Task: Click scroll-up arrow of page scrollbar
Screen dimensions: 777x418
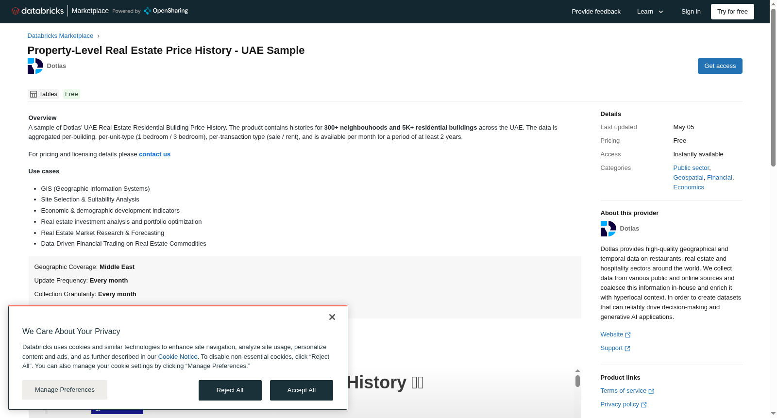Action: pyautogui.click(x=773, y=4)
